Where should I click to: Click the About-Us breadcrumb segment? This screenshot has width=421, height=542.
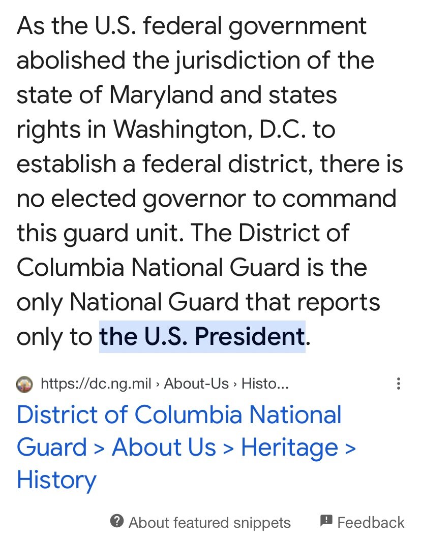click(x=196, y=384)
